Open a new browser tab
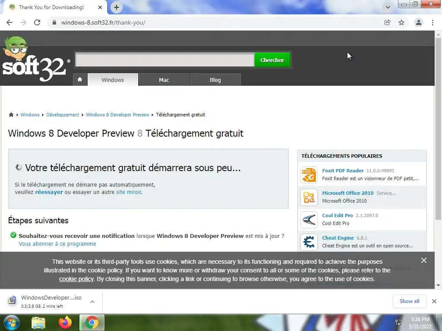The height and width of the screenshot is (331, 442). tap(117, 7)
